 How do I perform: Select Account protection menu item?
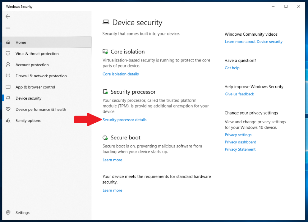[47, 65]
